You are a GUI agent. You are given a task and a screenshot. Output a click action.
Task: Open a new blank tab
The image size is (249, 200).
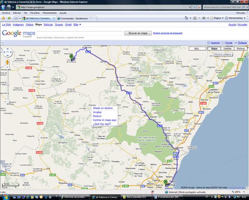coord(94,18)
